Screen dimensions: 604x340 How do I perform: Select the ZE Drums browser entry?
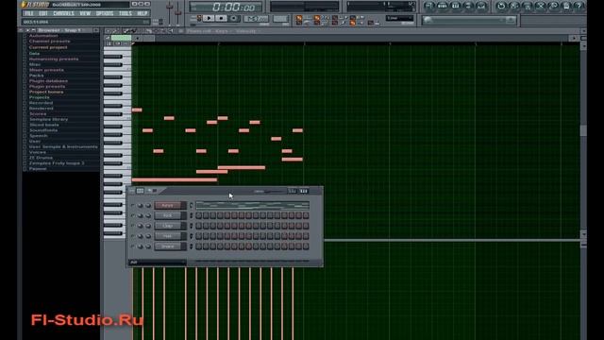click(41, 158)
